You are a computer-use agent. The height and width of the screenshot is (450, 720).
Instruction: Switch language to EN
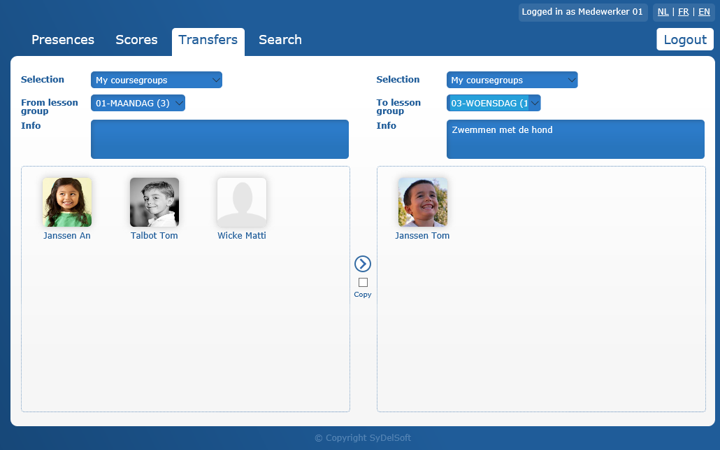(704, 12)
